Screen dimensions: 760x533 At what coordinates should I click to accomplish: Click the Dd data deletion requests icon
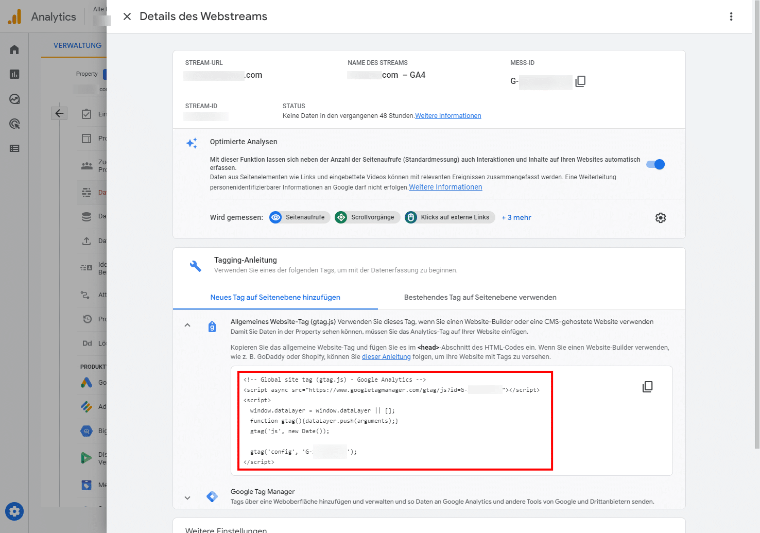click(87, 343)
